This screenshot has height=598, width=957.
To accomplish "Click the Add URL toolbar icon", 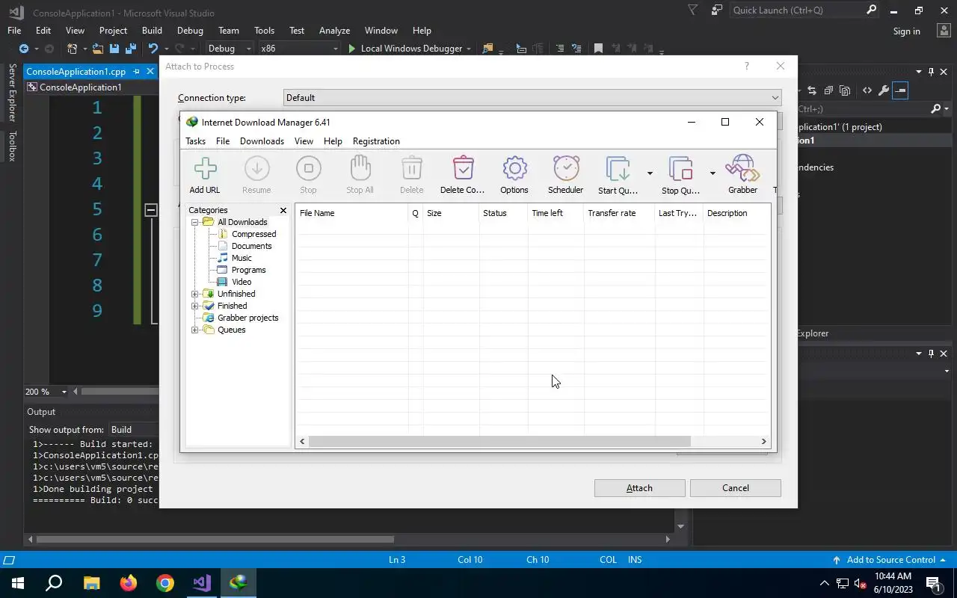I will pos(205,169).
